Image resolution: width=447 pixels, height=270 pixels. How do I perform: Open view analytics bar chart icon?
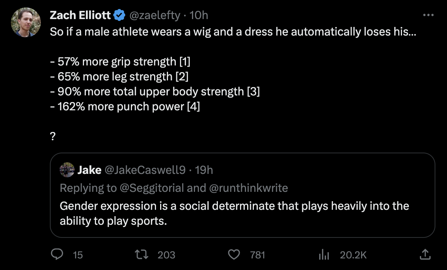point(323,255)
